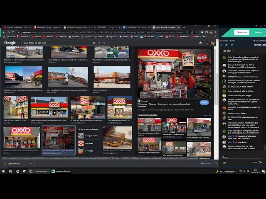
Task: Expand the bookmarks bar overflow chevron
Action: click(215, 37)
